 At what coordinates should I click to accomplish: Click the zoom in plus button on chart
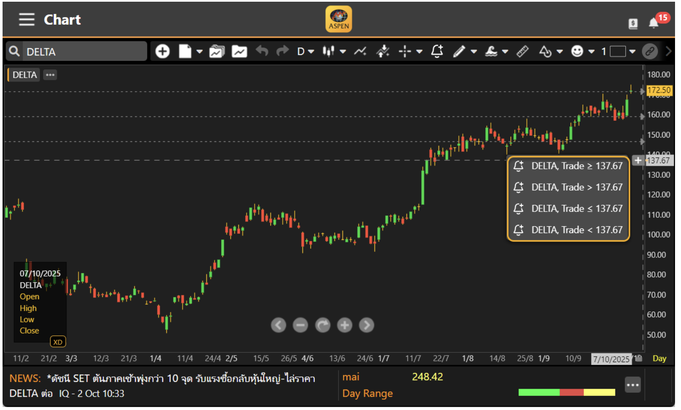[344, 326]
